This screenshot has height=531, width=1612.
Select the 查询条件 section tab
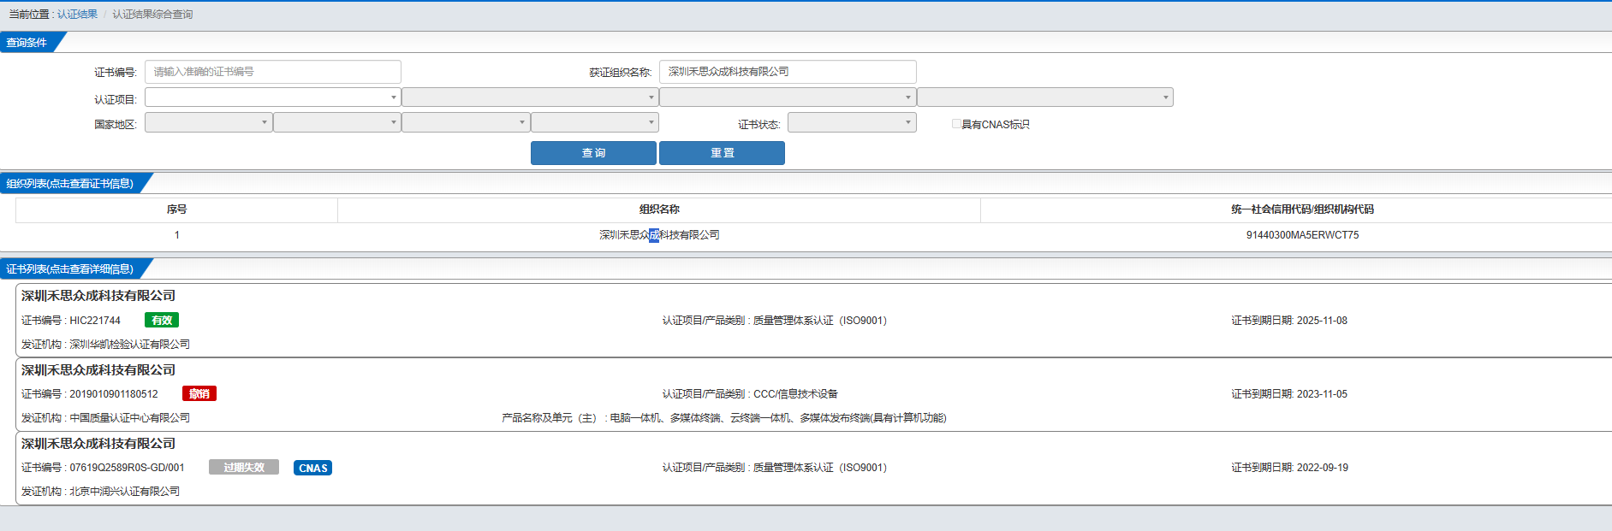tap(27, 43)
